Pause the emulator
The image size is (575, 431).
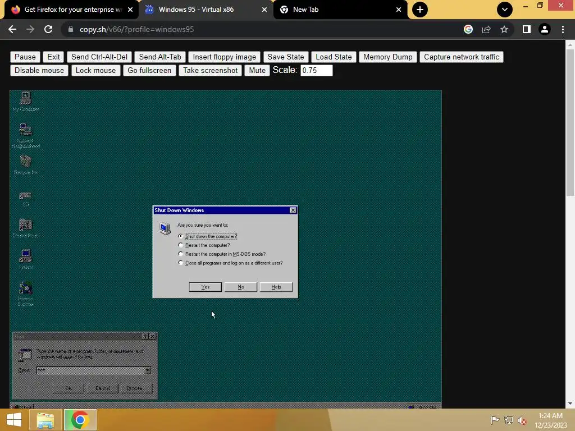[x=25, y=57]
